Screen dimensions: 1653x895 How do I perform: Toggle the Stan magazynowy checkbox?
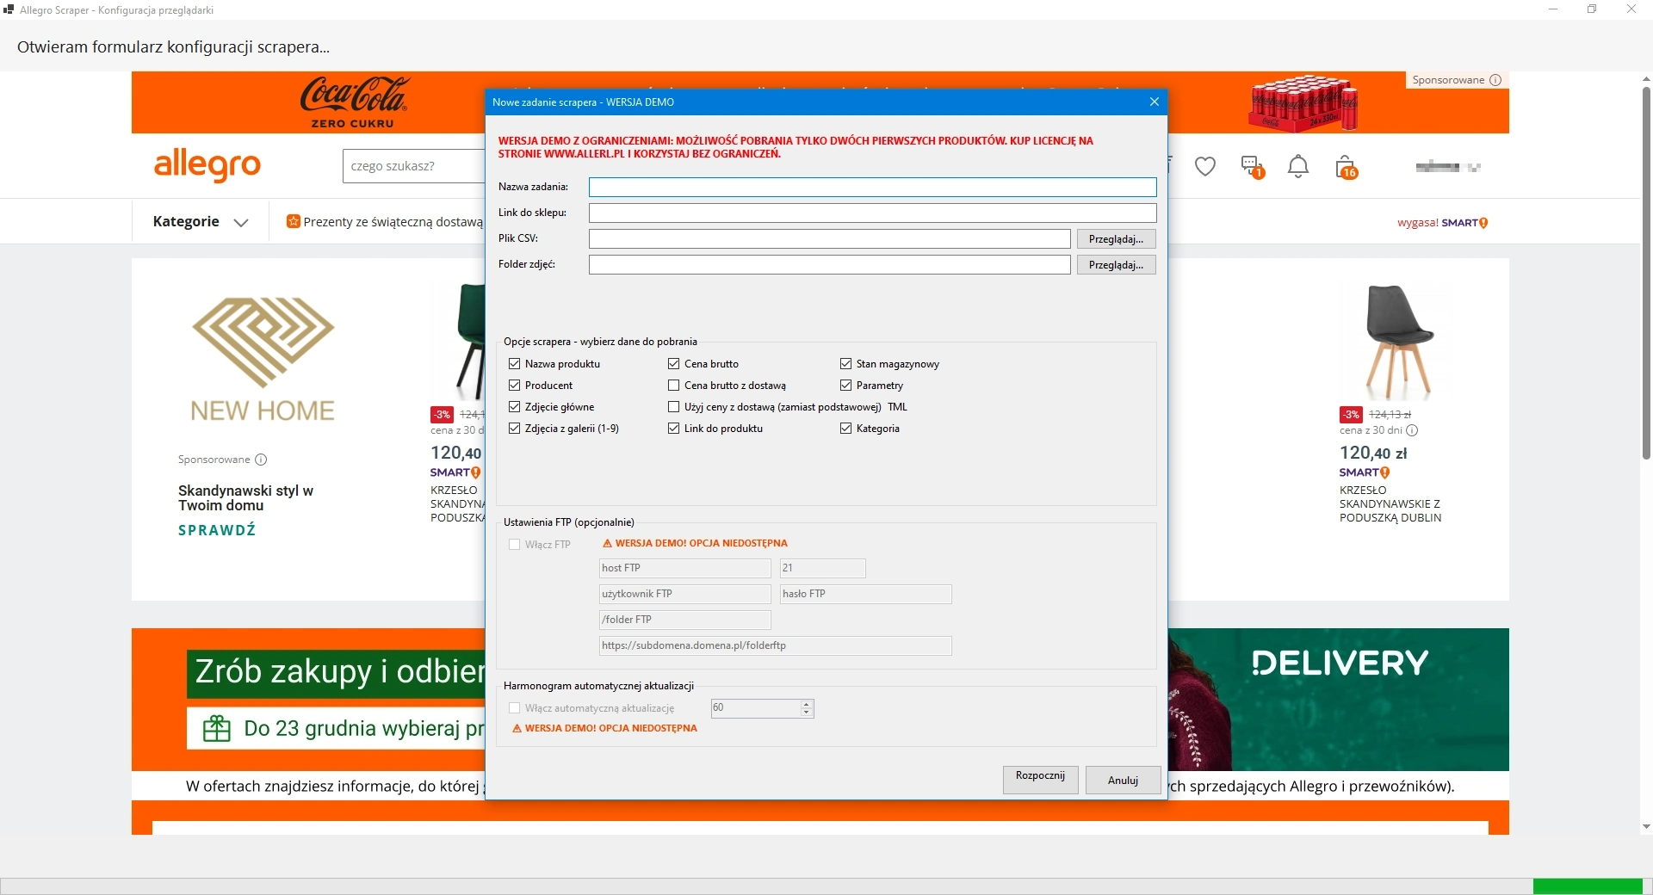pyautogui.click(x=846, y=364)
